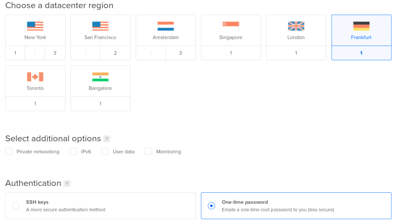Select New York datacenter 3
Viewport: 400px width, 224px height.
(x=55, y=53)
